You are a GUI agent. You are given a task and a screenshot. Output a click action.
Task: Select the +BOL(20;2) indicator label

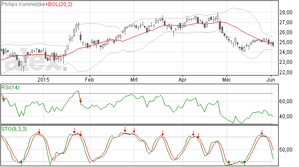[x=59, y=4]
